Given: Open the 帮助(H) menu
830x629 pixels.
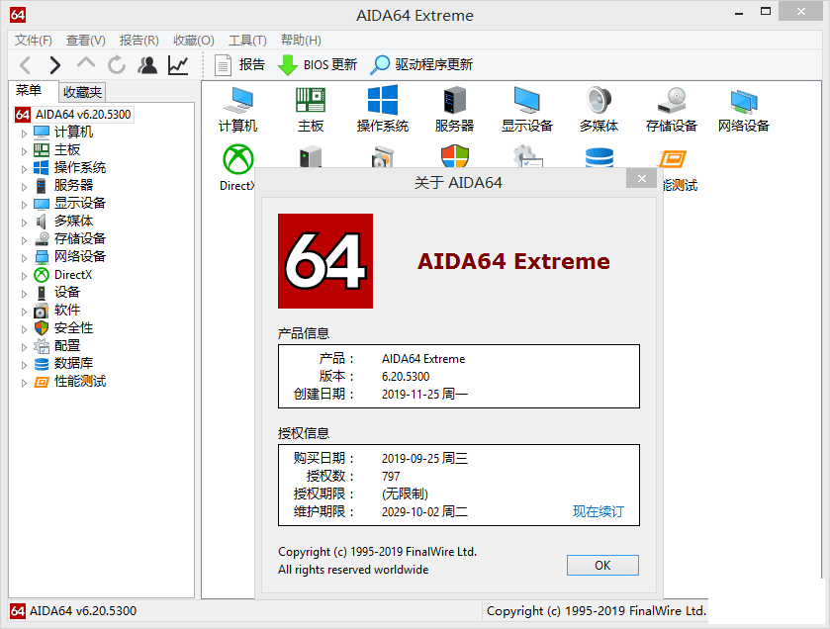Looking at the screenshot, I should coord(301,41).
